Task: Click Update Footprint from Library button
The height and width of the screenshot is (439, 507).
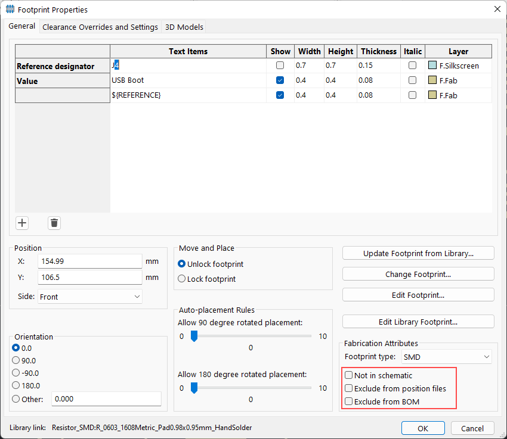Action: [418, 253]
